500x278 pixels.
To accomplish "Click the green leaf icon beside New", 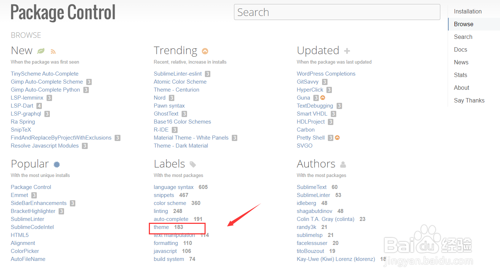I will click(41, 51).
